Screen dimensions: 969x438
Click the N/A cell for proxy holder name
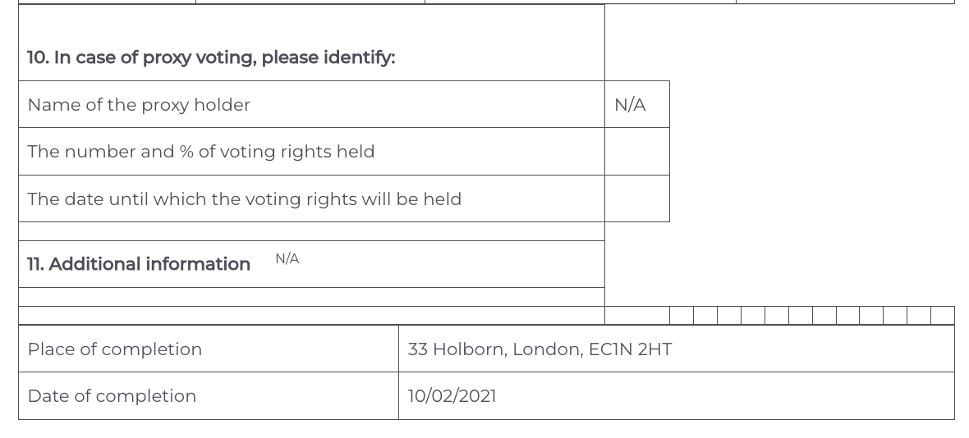click(x=630, y=105)
